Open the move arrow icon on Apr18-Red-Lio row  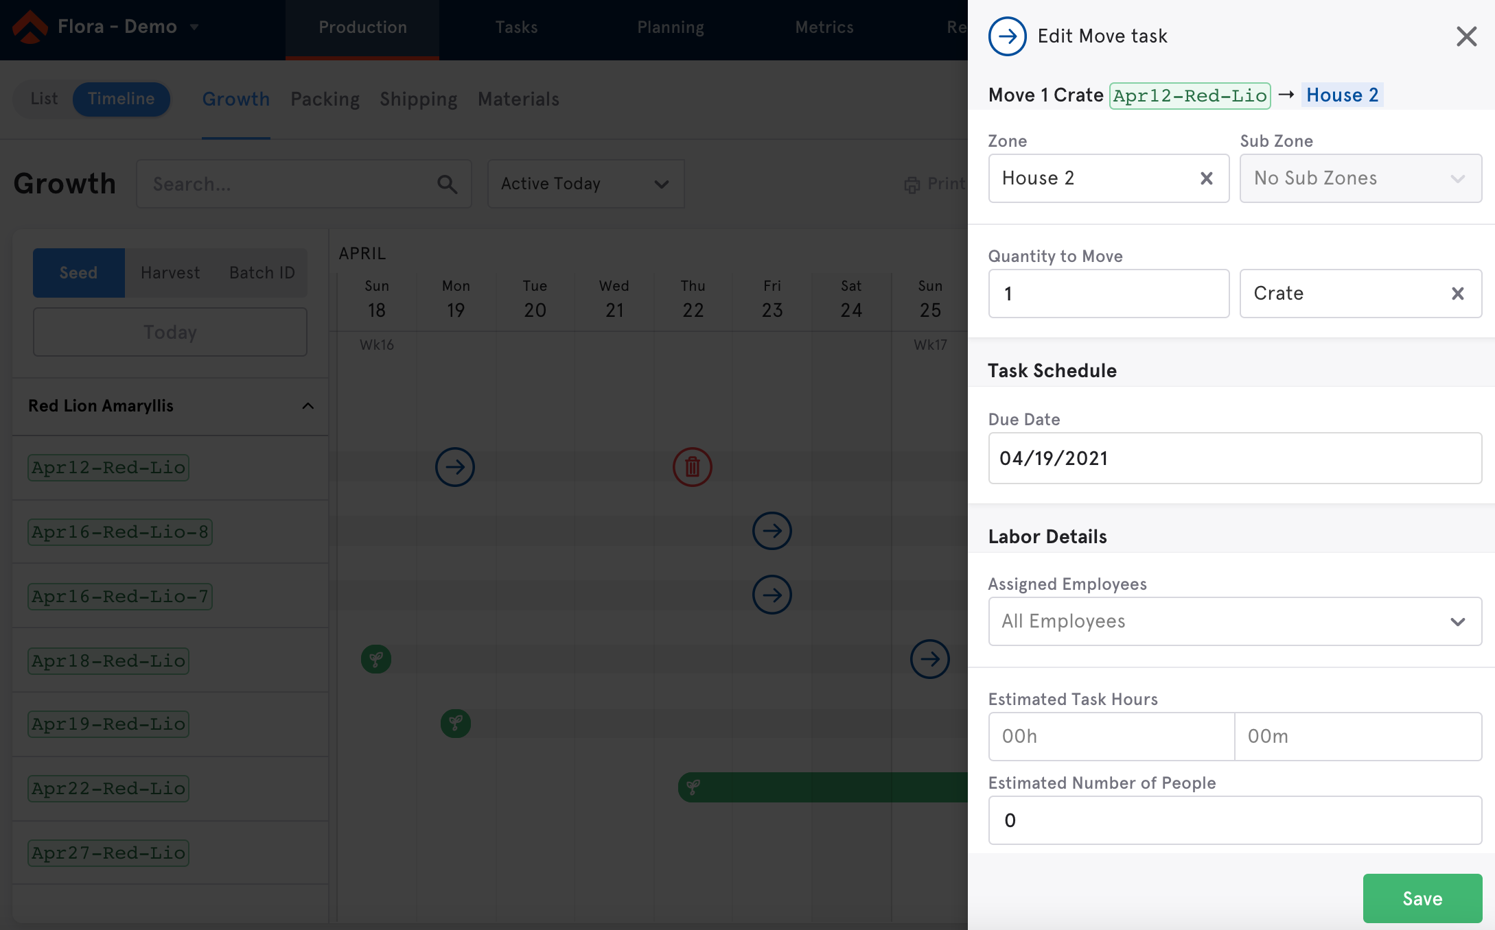[930, 659]
